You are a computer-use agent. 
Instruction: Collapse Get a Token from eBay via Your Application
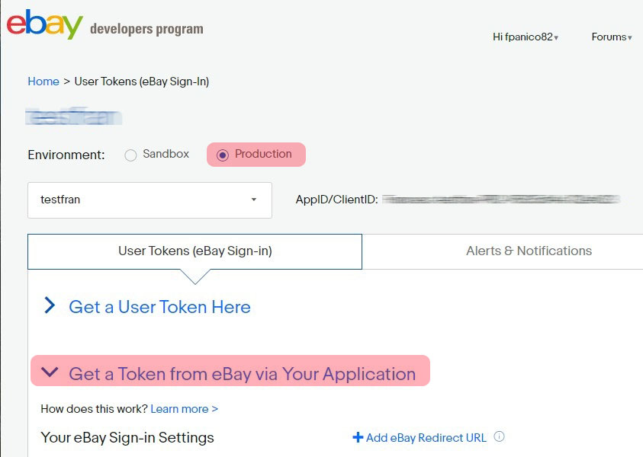[242, 374]
